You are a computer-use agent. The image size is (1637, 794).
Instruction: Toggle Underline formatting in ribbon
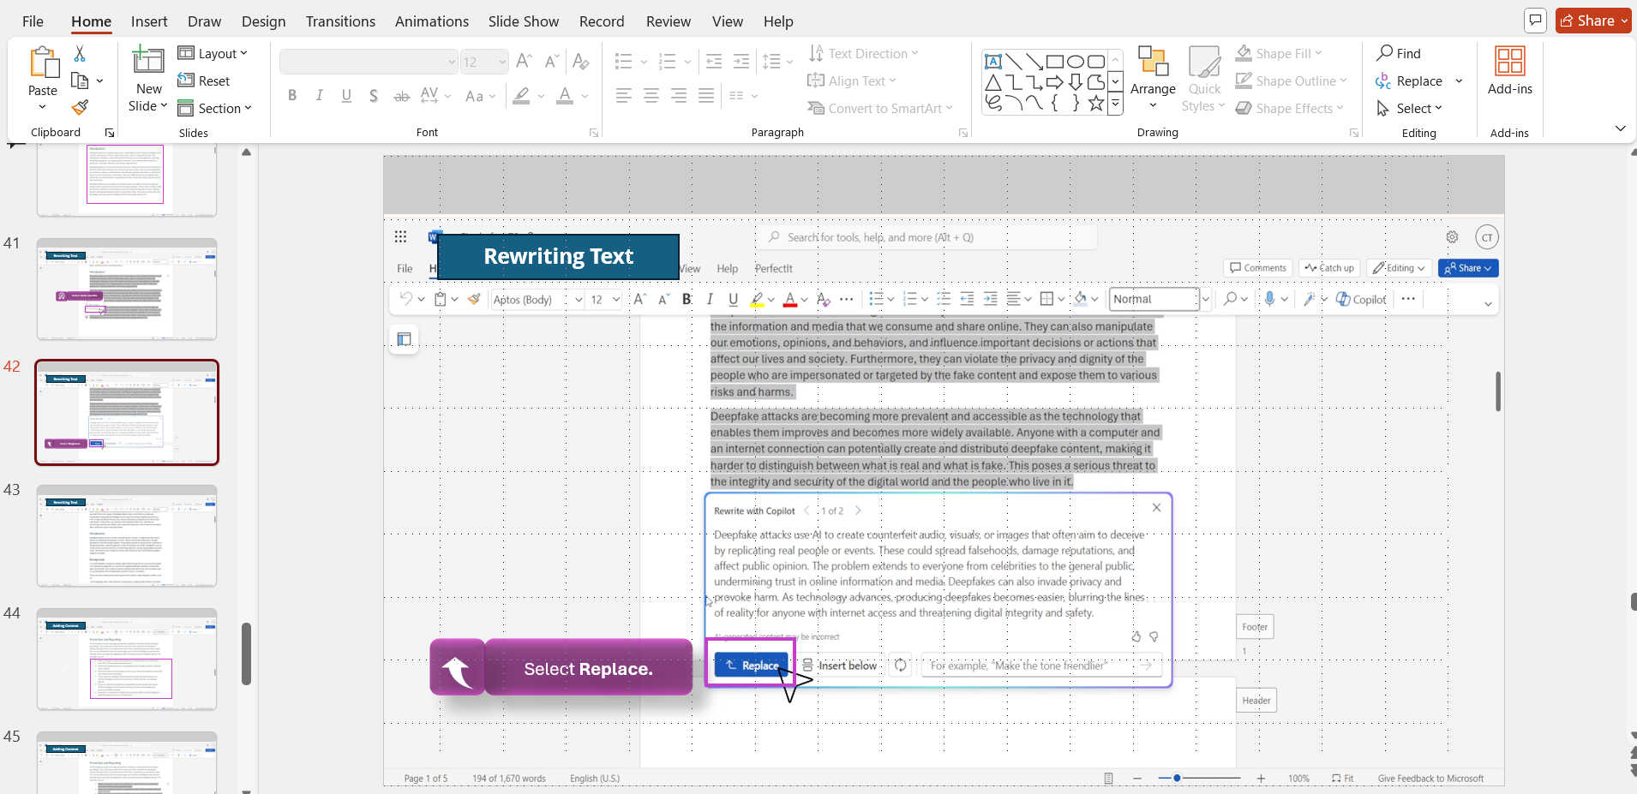pyautogui.click(x=346, y=96)
